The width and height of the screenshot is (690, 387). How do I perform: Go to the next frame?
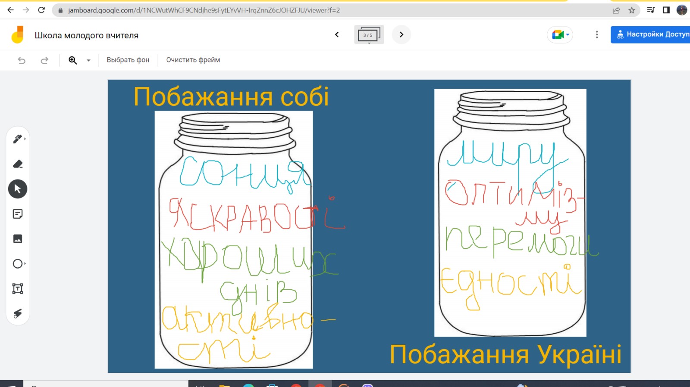click(401, 34)
